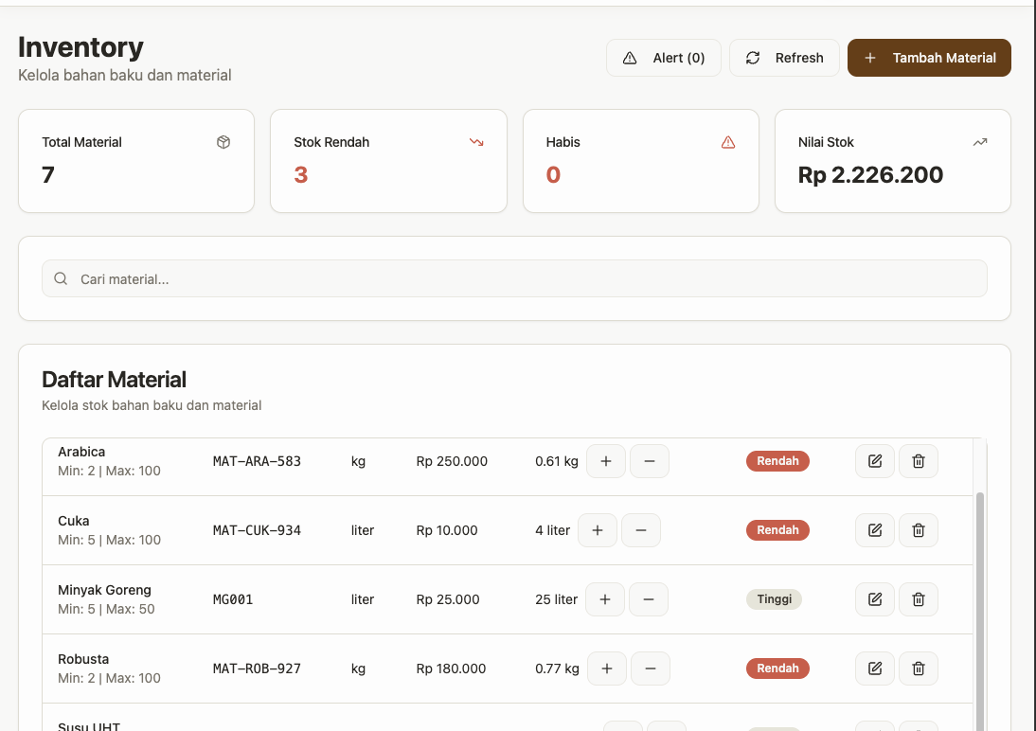The width and height of the screenshot is (1036, 731).
Task: Click the Total Material box icon
Action: [223, 142]
